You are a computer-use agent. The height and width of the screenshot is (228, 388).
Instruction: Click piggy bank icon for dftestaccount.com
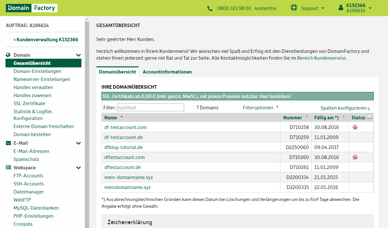355,157
